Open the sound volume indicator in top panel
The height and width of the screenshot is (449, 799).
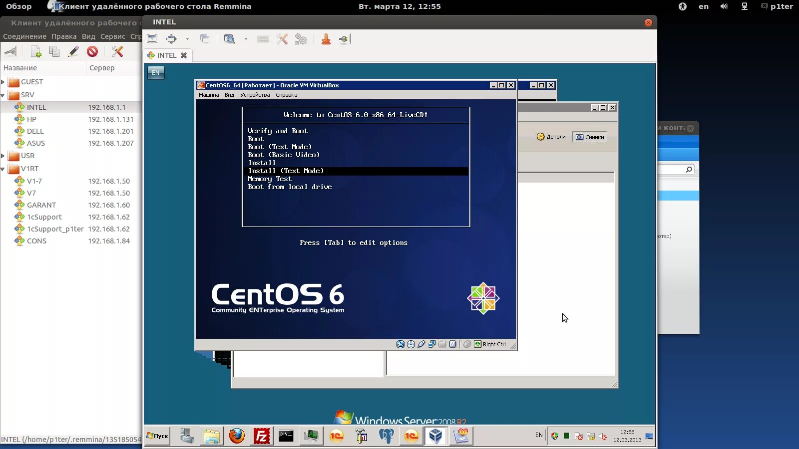pos(724,6)
